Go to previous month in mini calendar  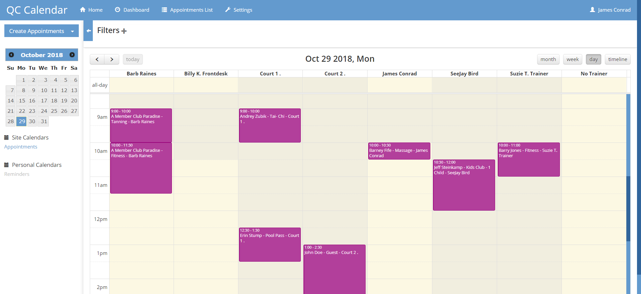pos(11,55)
